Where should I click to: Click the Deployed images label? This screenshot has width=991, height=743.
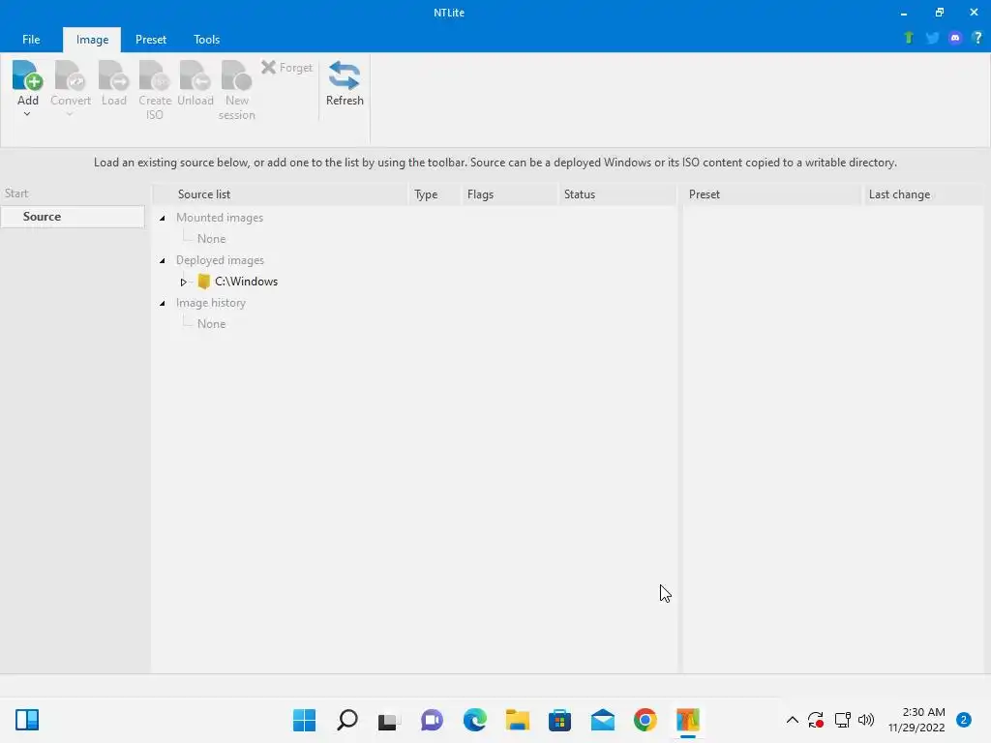click(220, 259)
